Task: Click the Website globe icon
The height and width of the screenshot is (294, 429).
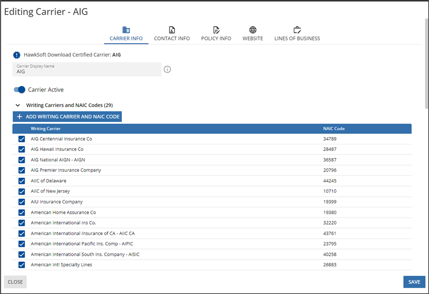Action: pos(253,30)
